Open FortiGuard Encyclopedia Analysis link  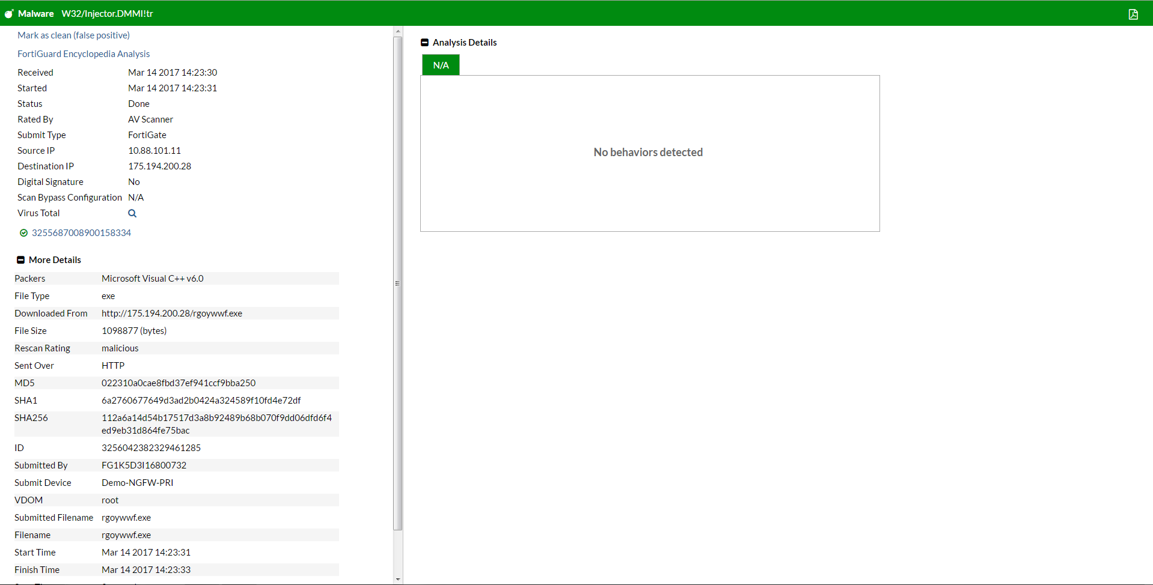[84, 54]
